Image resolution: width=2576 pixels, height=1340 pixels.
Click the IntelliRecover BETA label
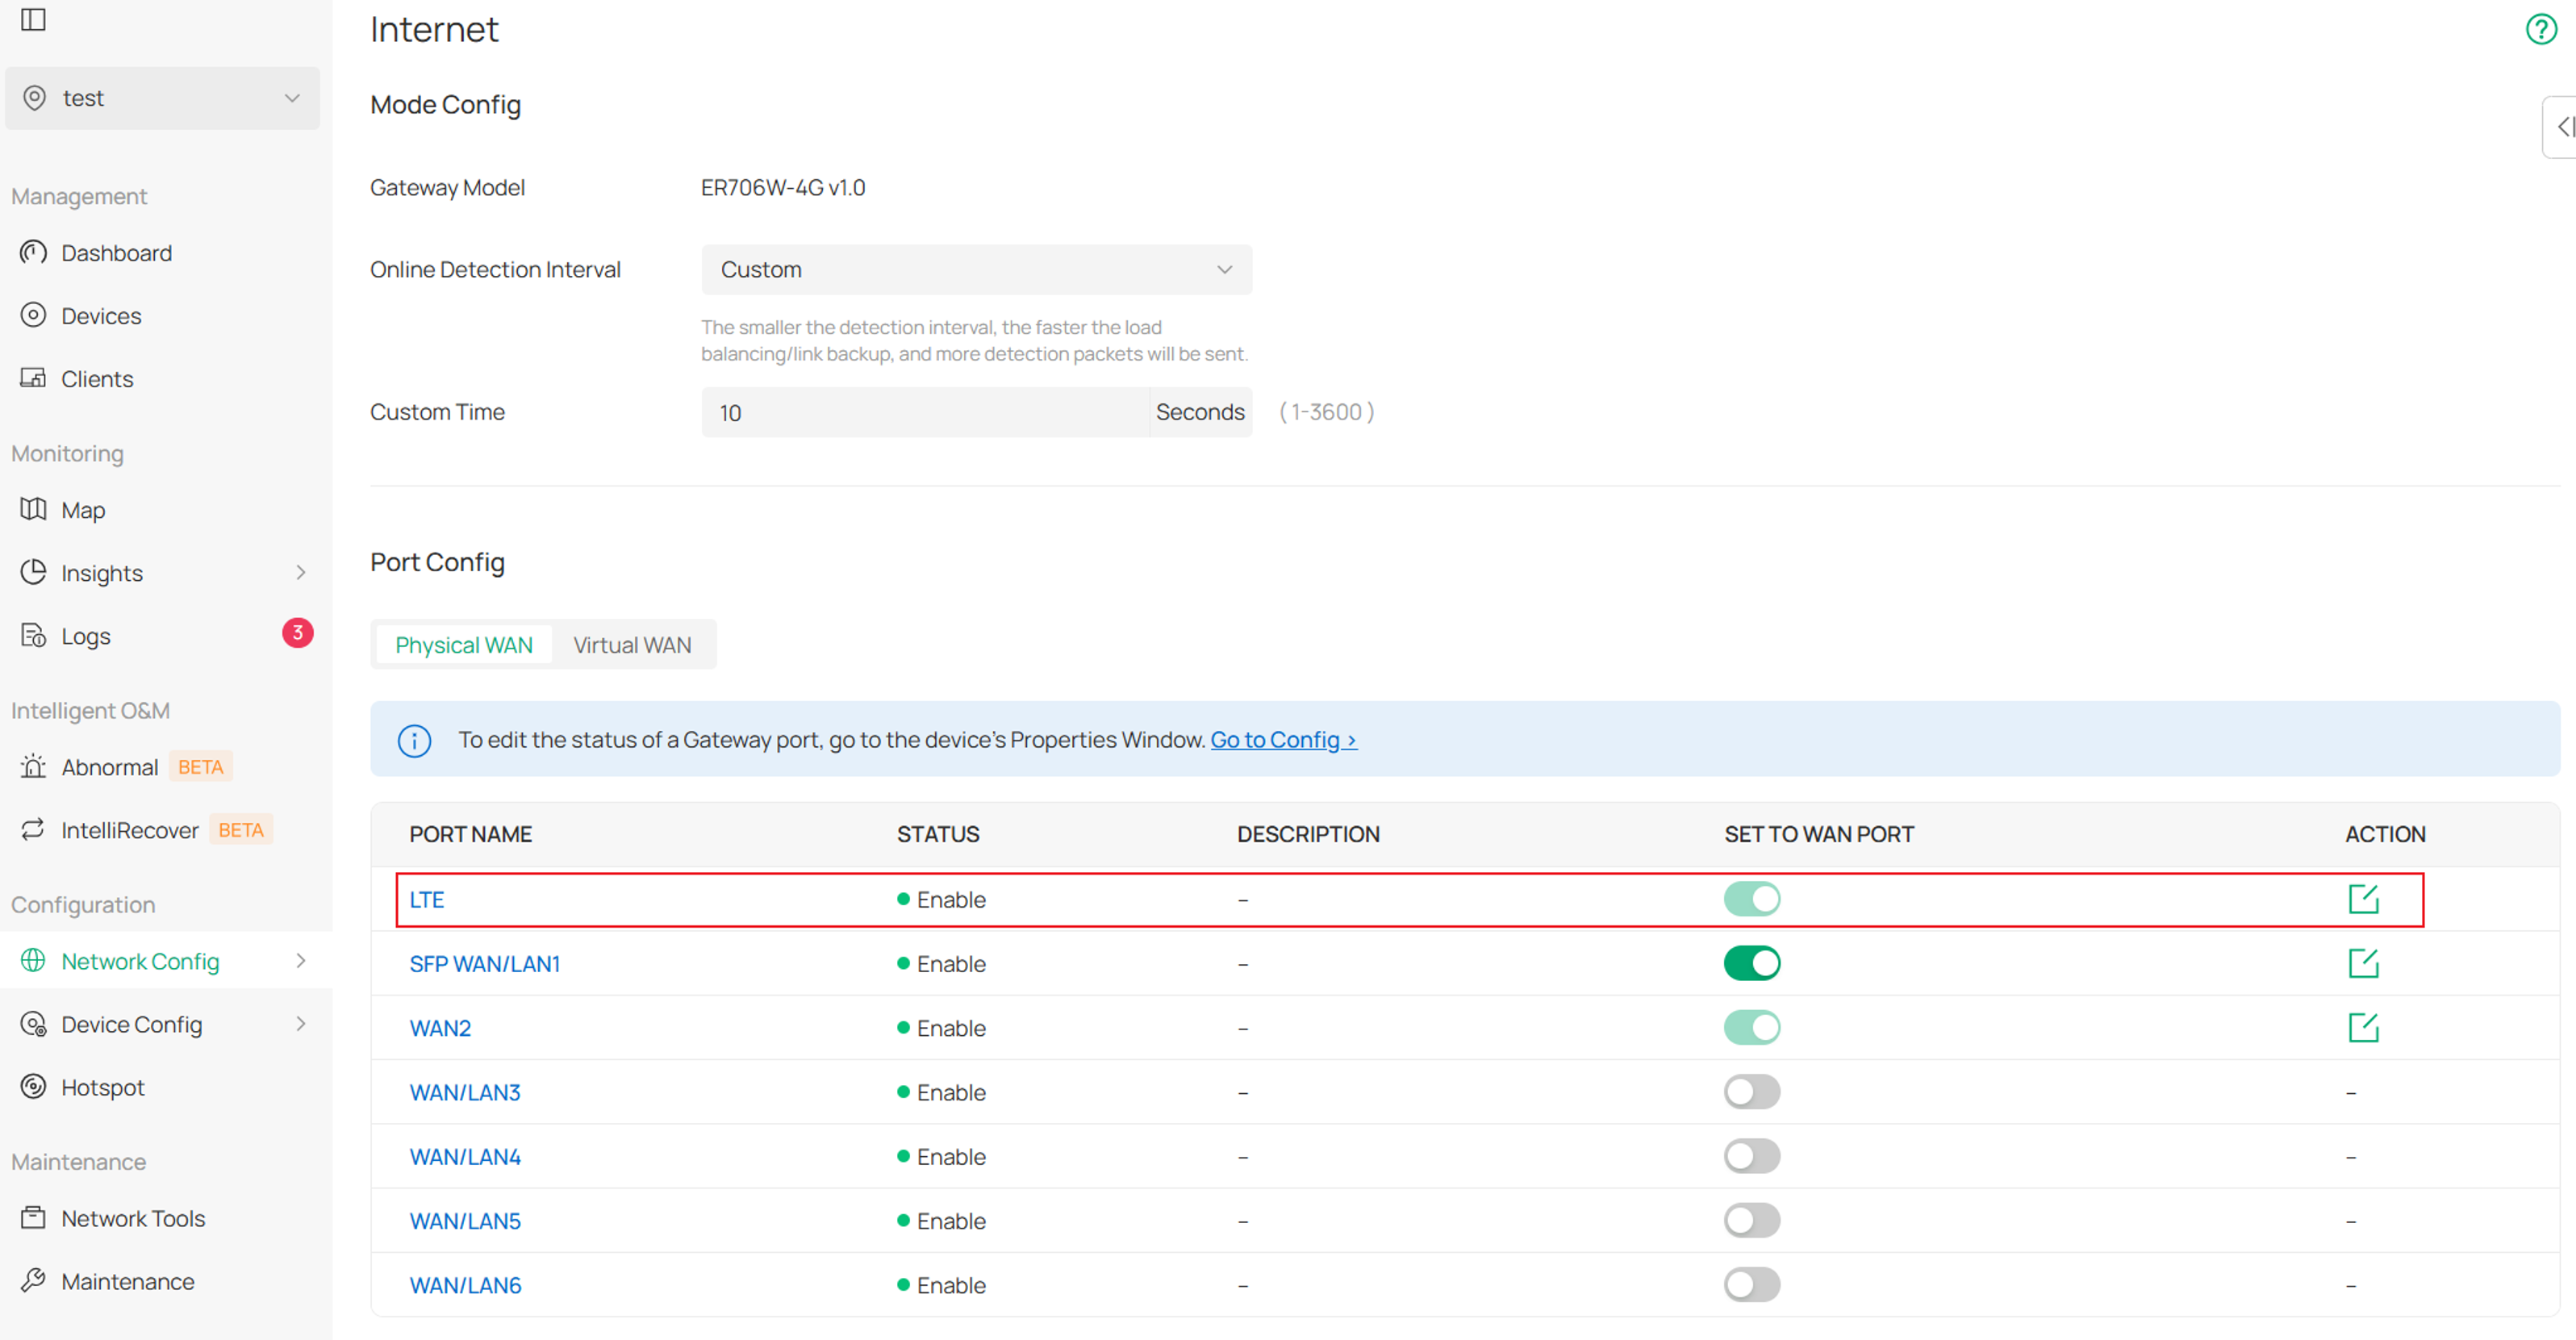241,830
